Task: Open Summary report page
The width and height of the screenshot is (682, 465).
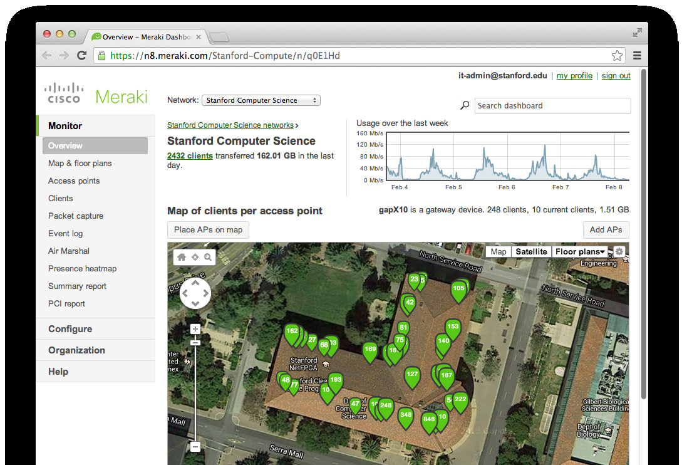Action: pos(77,286)
